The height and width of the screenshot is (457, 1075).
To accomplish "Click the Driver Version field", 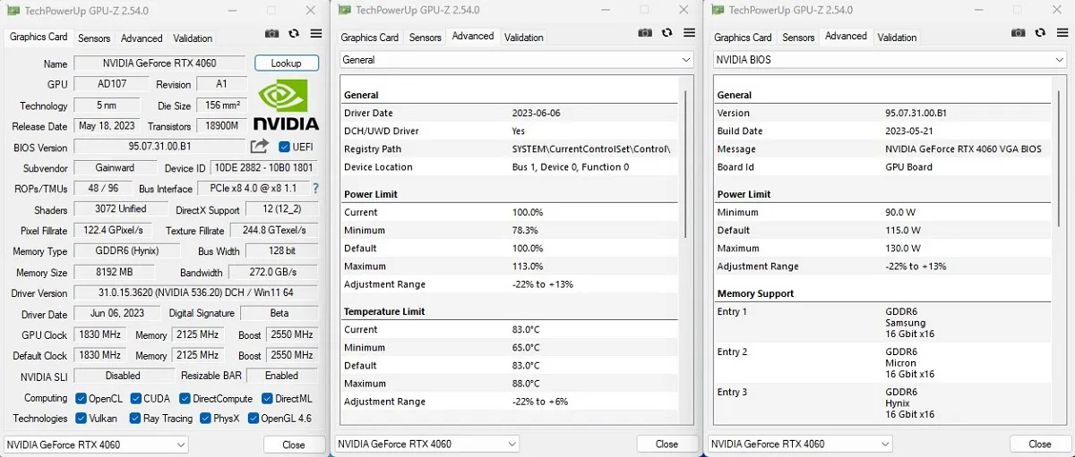I will pyautogui.click(x=195, y=293).
